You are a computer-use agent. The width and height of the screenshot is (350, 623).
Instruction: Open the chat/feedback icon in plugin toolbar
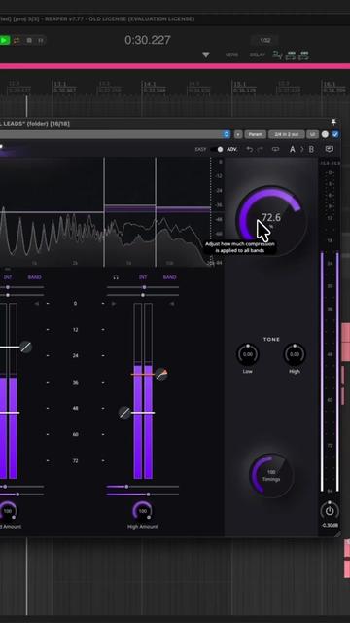pos(330,149)
